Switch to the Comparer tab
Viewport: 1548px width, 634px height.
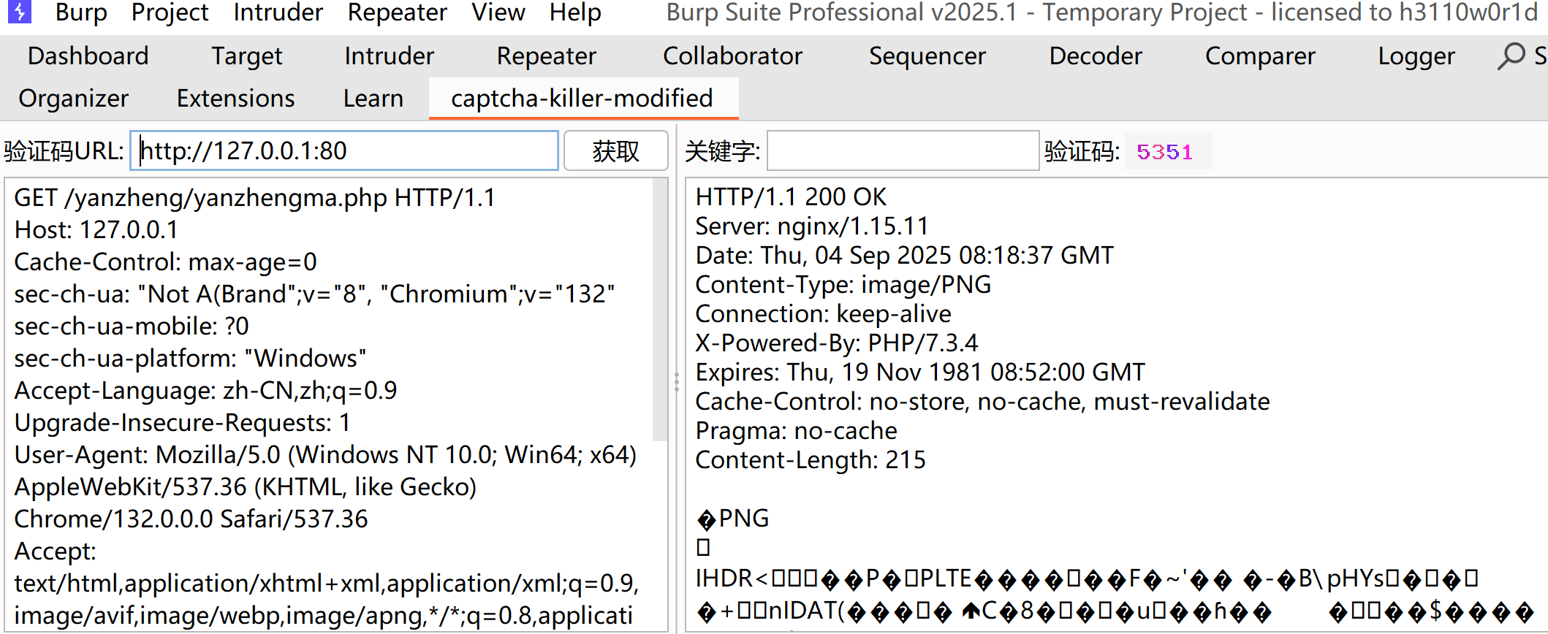(1260, 56)
